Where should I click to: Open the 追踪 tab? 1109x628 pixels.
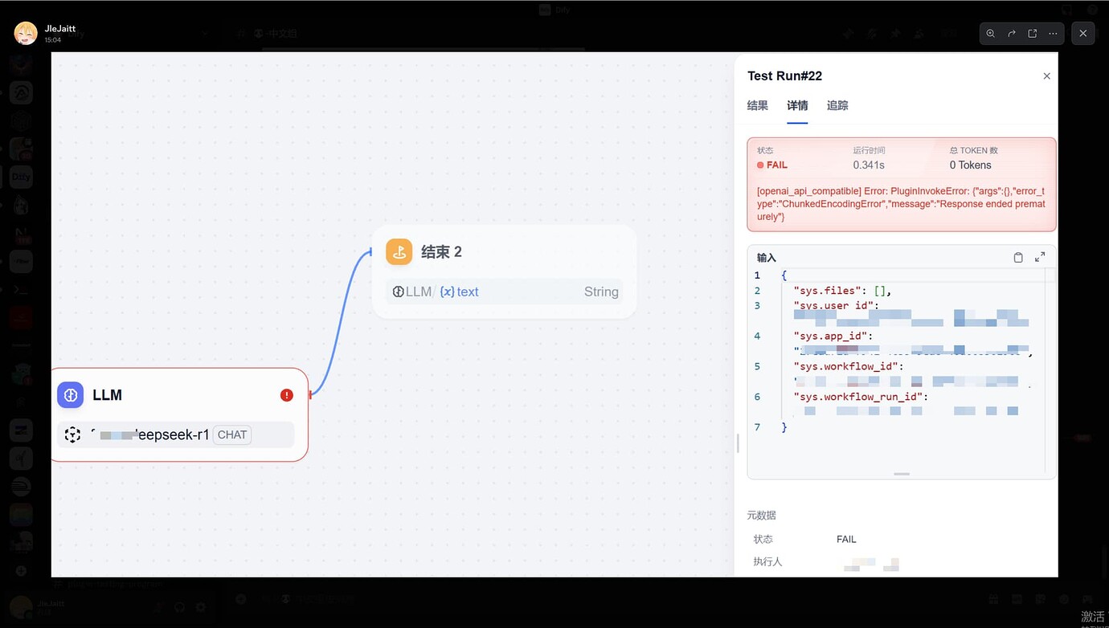point(837,105)
